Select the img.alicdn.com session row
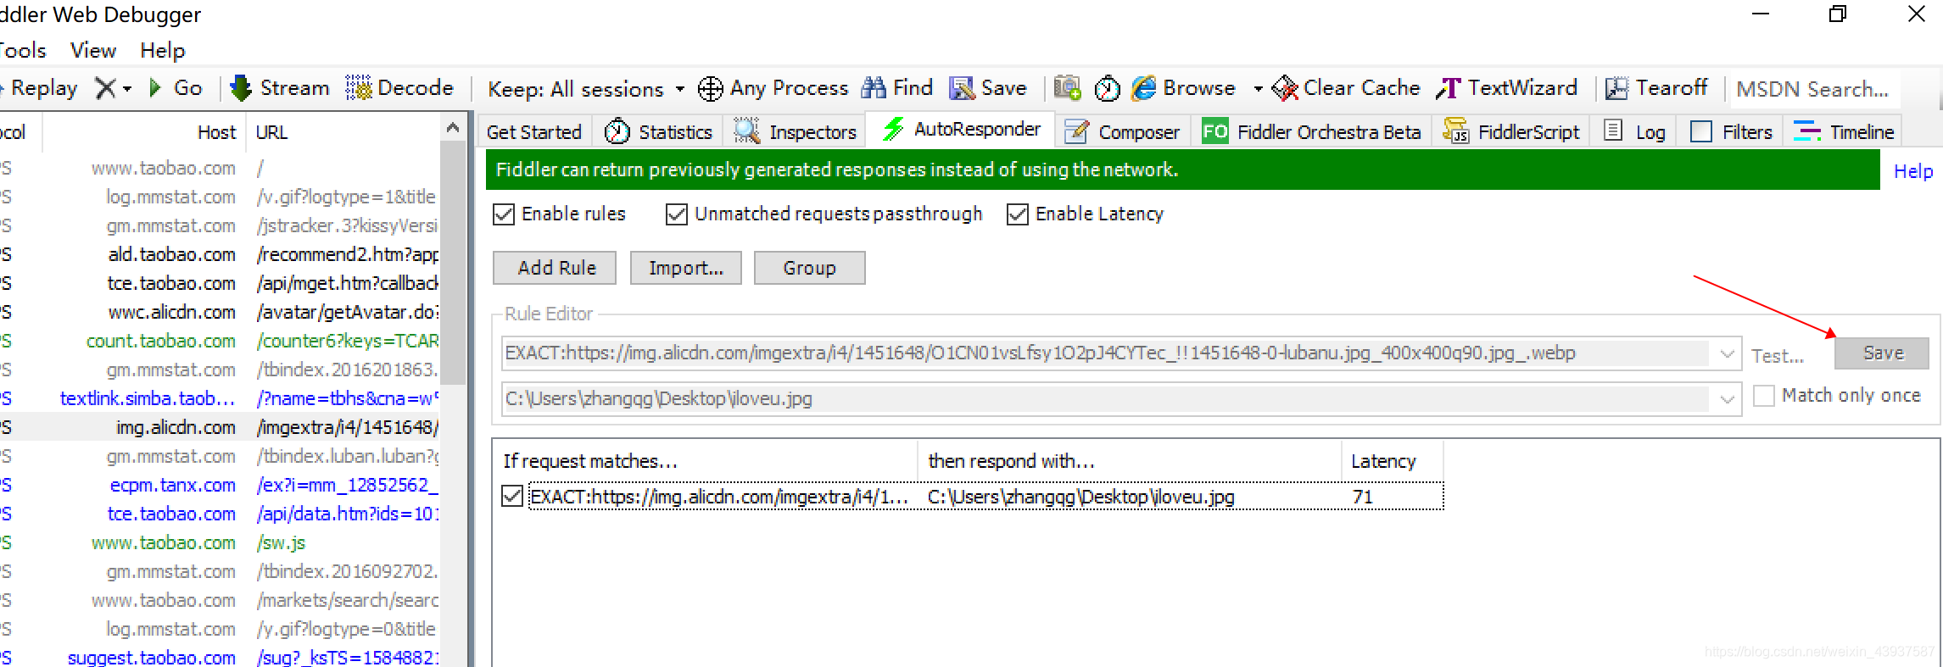The width and height of the screenshot is (1943, 667). [221, 427]
